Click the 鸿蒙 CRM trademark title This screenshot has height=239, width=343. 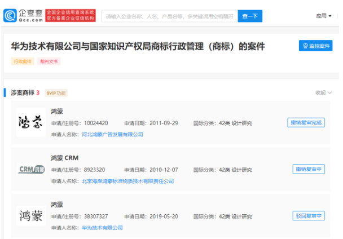click(65, 158)
